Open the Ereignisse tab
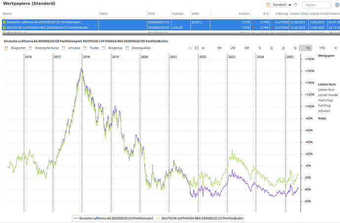 (112, 48)
